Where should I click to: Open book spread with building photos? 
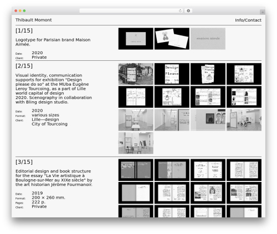[x=244, y=193]
